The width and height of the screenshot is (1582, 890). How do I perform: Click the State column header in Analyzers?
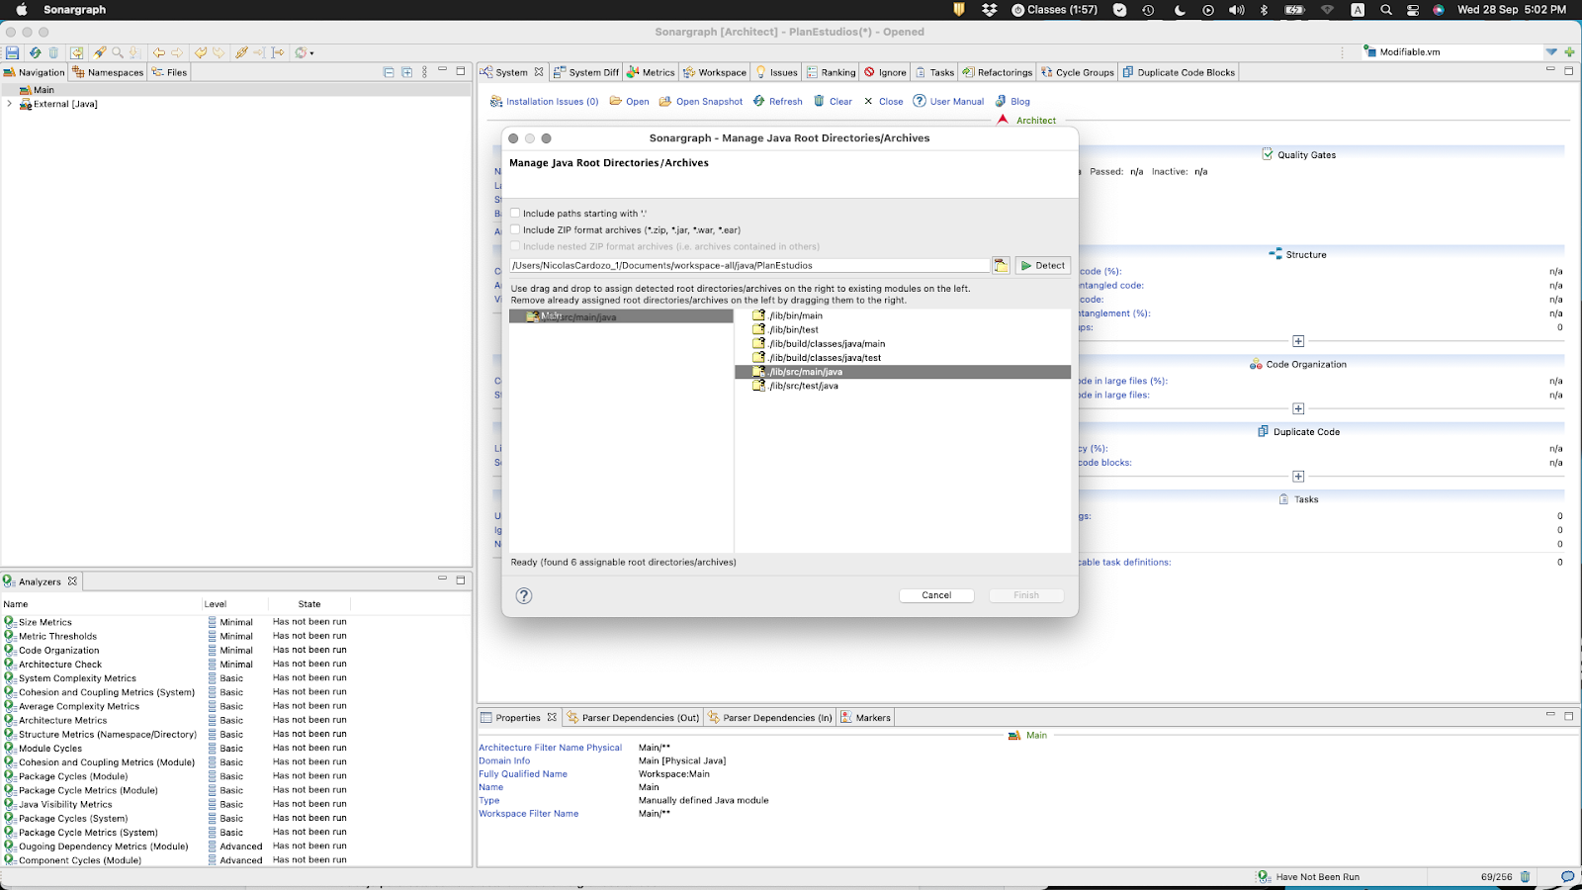309,604
